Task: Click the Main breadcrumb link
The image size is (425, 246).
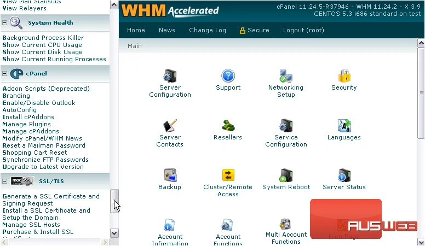Action: coord(134,46)
